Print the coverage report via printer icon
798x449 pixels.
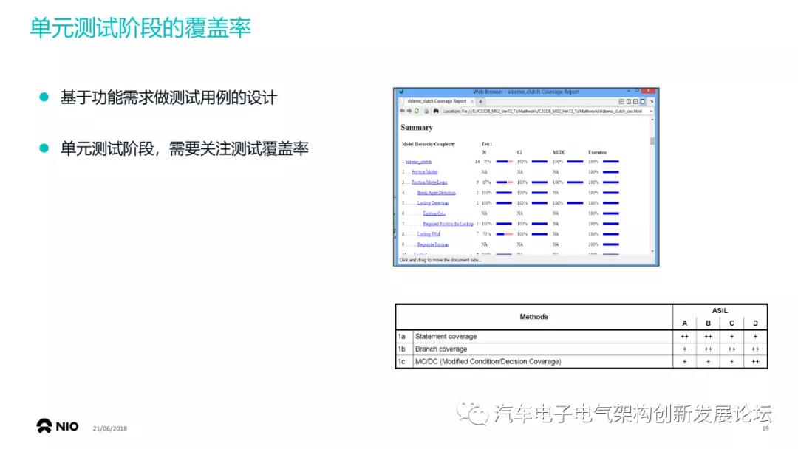click(x=426, y=111)
